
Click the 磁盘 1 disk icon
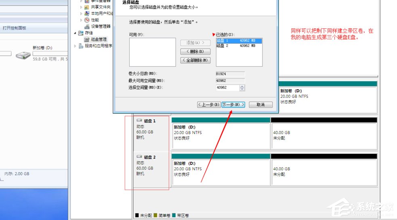[139, 121]
